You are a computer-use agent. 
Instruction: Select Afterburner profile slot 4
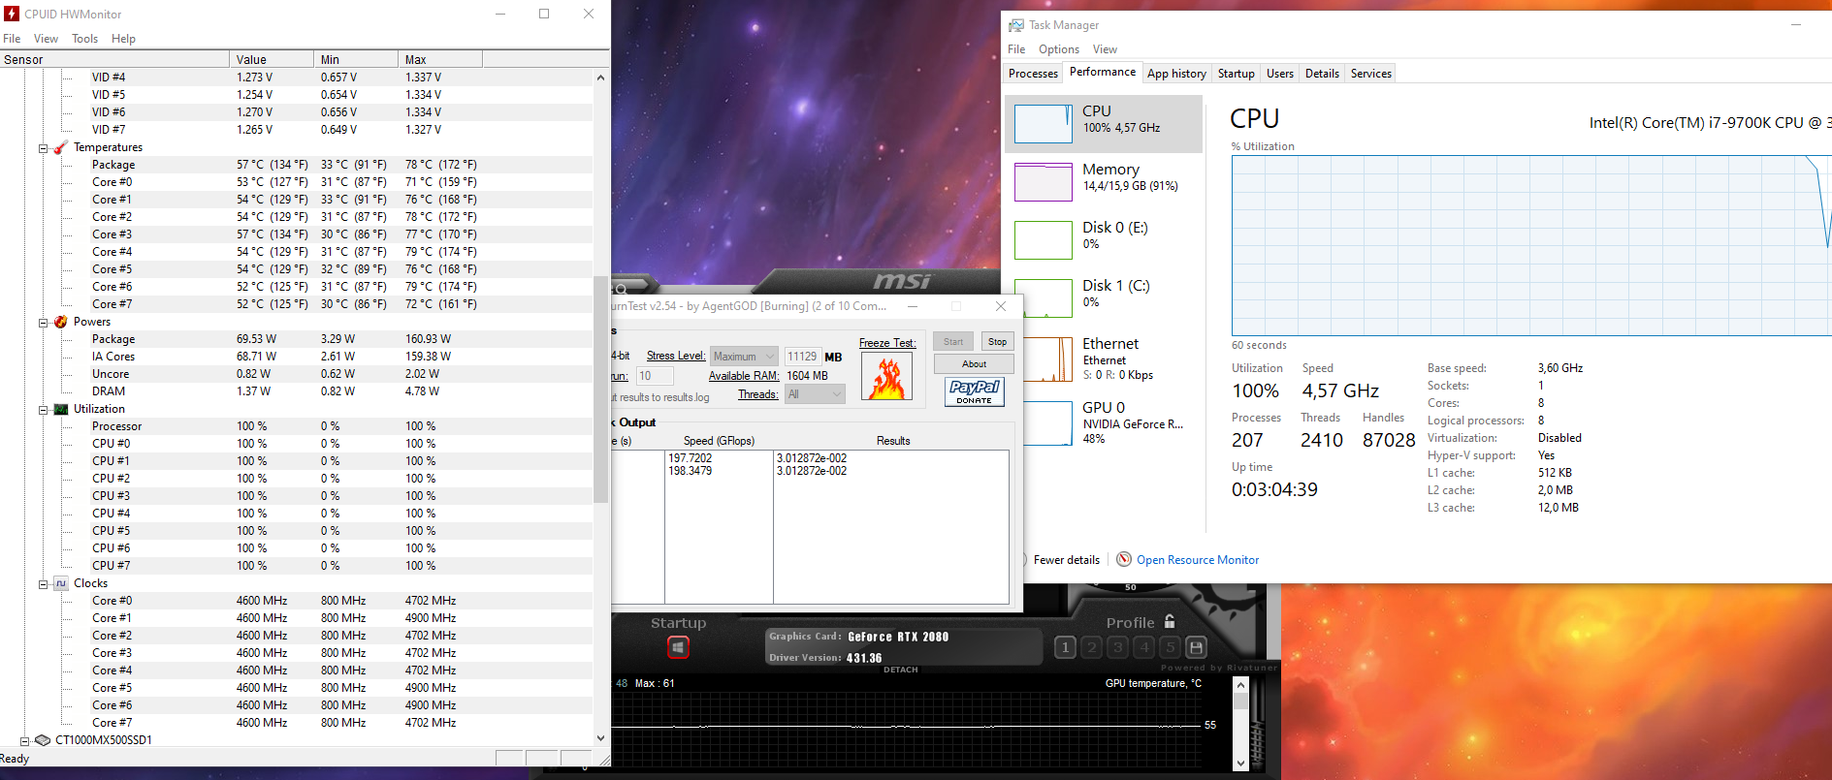tap(1144, 646)
